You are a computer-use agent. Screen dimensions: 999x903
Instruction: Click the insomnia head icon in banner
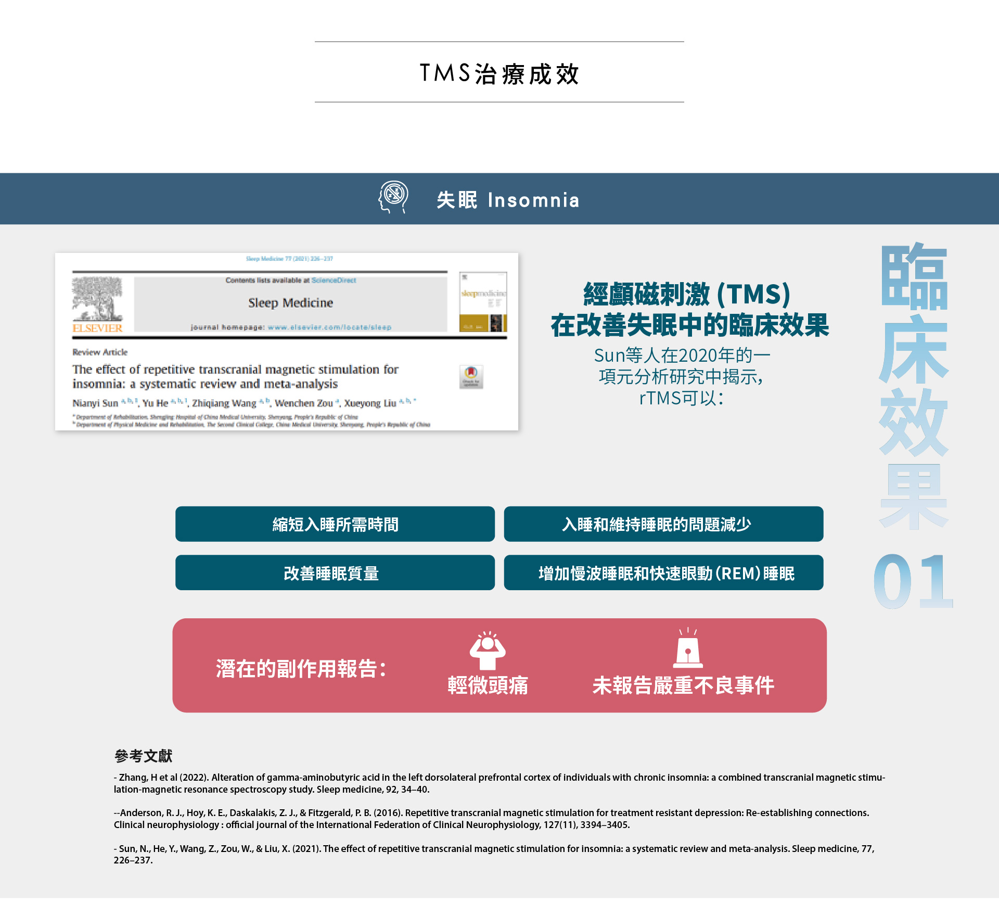click(393, 197)
